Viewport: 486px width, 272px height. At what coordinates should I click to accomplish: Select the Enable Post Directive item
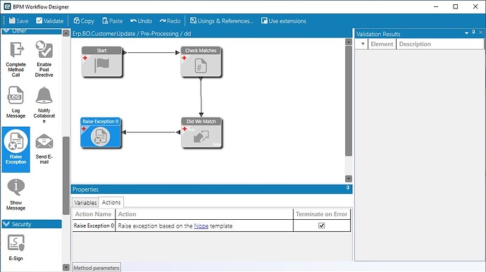point(44,59)
